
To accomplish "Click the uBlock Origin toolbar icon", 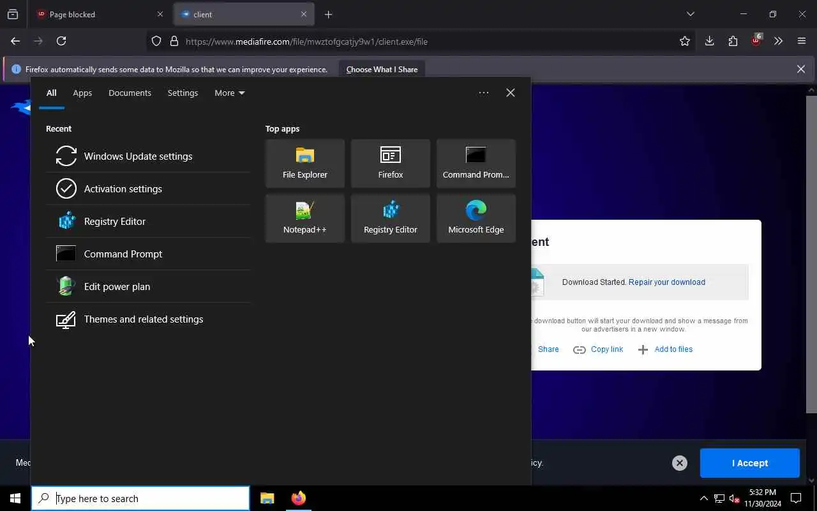I will pyautogui.click(x=756, y=41).
